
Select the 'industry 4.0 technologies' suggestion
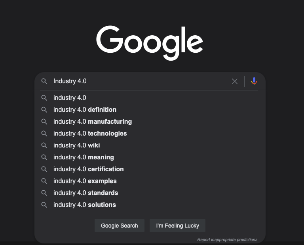pyautogui.click(x=150, y=133)
